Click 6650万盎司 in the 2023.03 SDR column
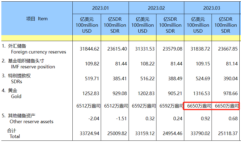Viewport: 241px width, 144px height. (227, 106)
